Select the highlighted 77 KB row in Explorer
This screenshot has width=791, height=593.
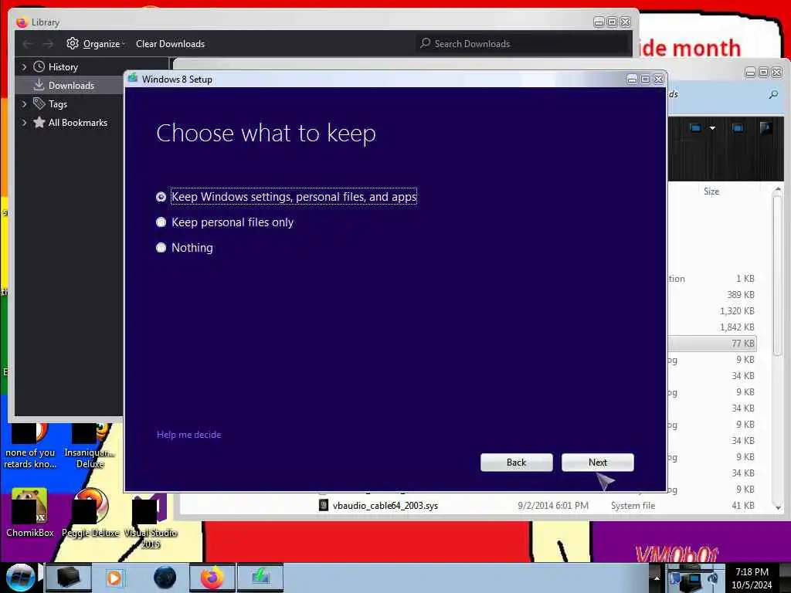click(712, 344)
